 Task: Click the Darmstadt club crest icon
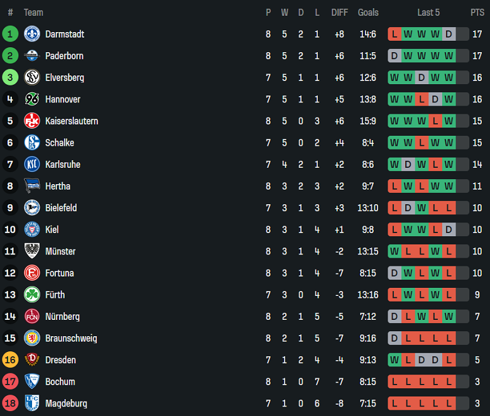pos(32,34)
